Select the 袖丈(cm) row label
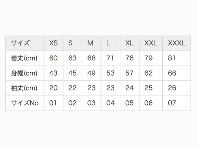 click(25, 88)
